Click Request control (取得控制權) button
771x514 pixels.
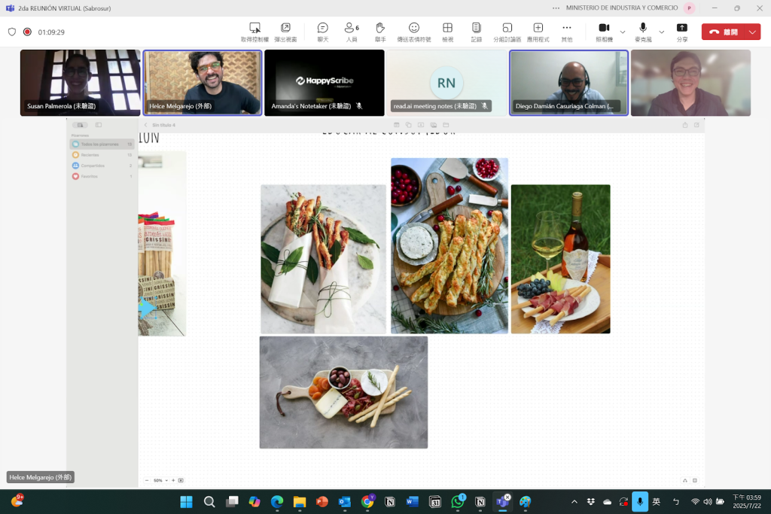click(254, 32)
